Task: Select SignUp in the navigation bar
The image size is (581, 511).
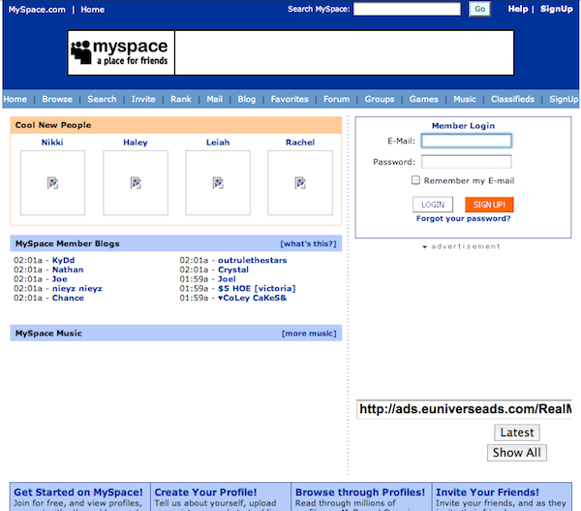Action: 564,99
